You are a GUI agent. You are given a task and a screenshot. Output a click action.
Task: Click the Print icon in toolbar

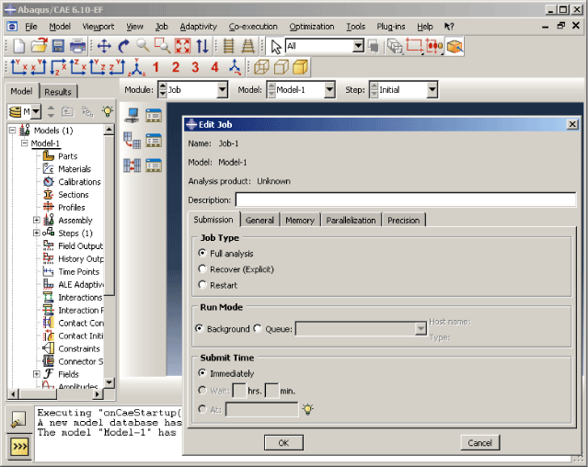[77, 46]
